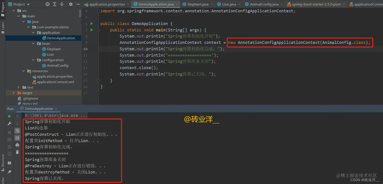
Task: Close DemoApplication.java editor tab
Action: point(176,4)
